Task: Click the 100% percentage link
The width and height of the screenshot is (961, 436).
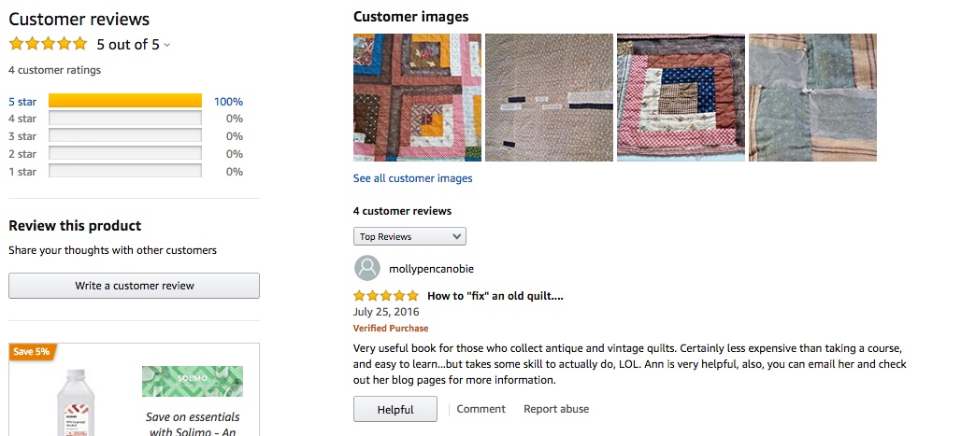Action: point(228,102)
